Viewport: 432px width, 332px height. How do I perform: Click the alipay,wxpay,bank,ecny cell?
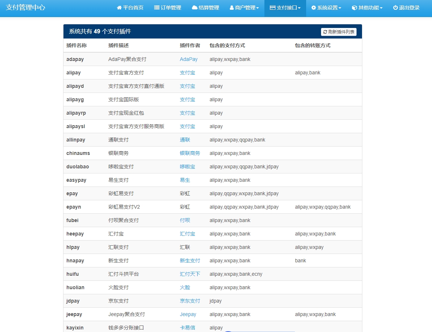point(236,274)
